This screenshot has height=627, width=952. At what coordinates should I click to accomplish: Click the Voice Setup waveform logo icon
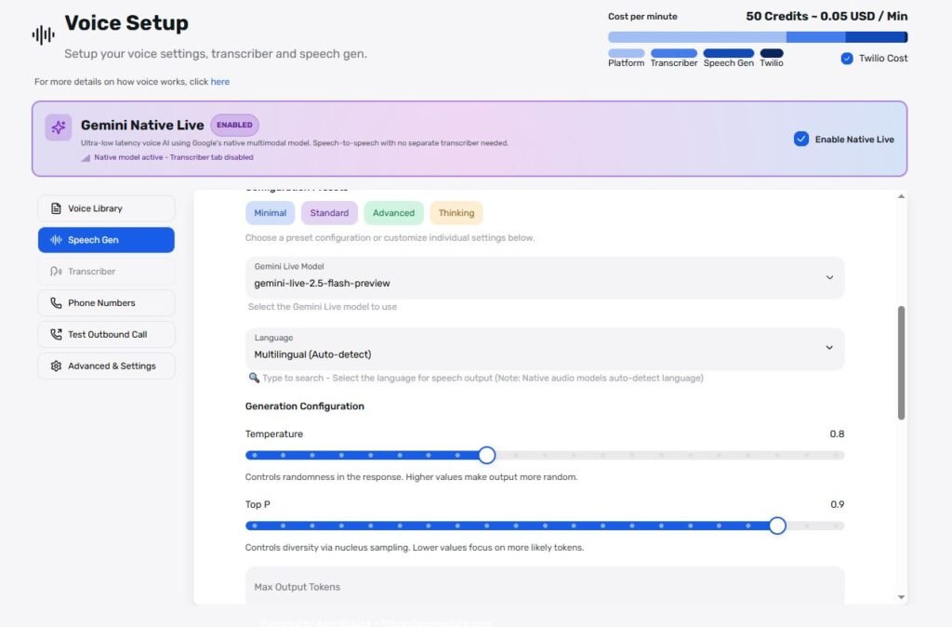click(x=43, y=35)
